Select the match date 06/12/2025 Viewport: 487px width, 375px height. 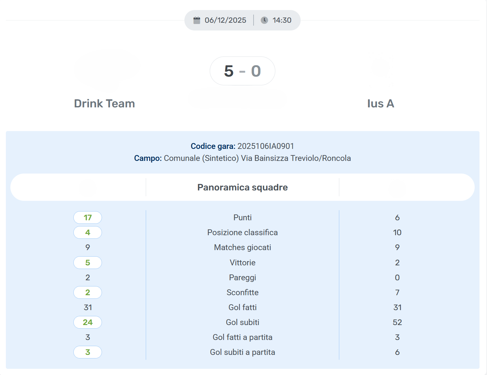point(225,20)
